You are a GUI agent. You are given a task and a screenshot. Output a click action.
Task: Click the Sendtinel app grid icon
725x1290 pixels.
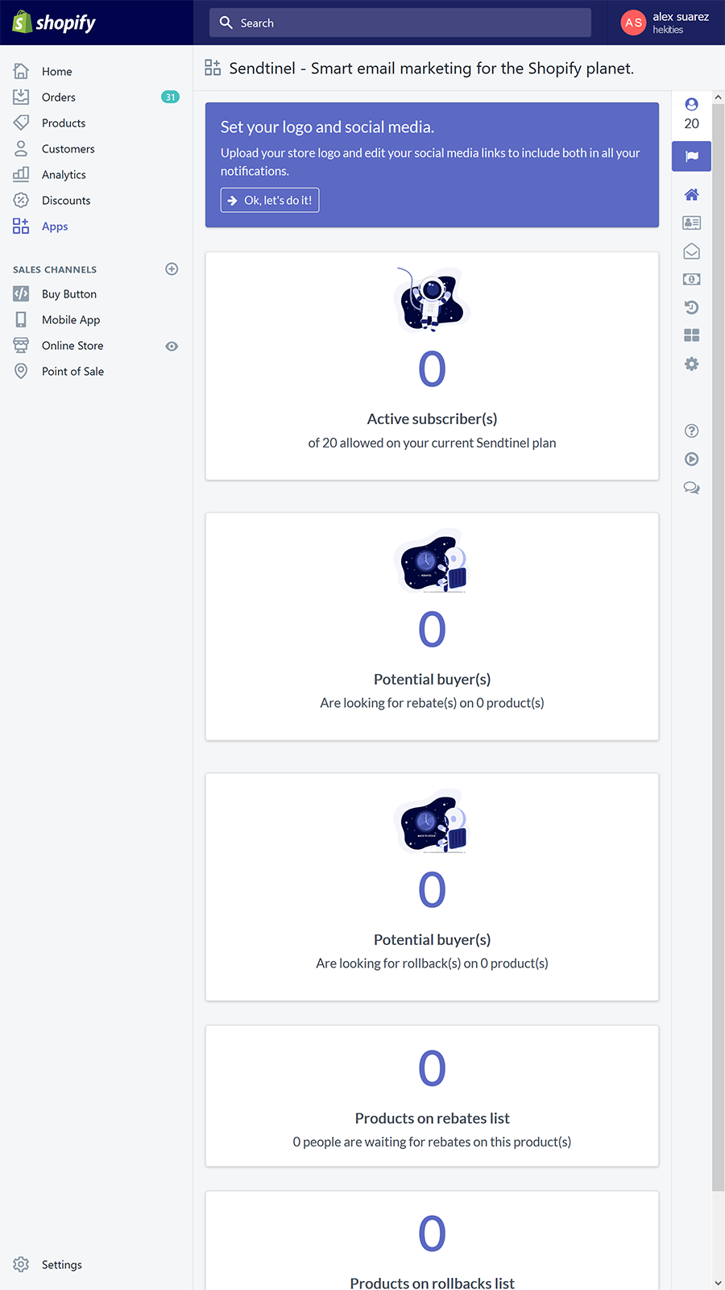[213, 68]
